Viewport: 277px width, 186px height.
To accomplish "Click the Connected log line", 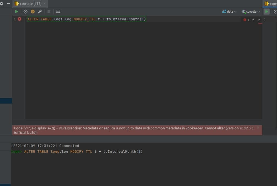I will (x=45, y=146).
